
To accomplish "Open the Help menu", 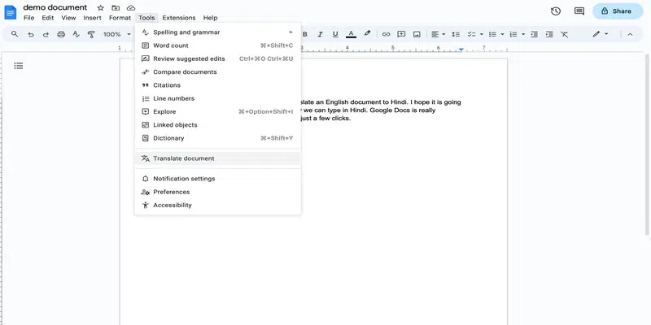I will 210,18.
